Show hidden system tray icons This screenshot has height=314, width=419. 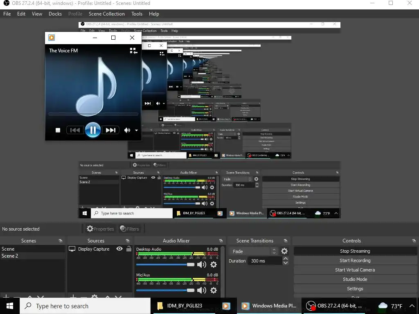point(412,306)
